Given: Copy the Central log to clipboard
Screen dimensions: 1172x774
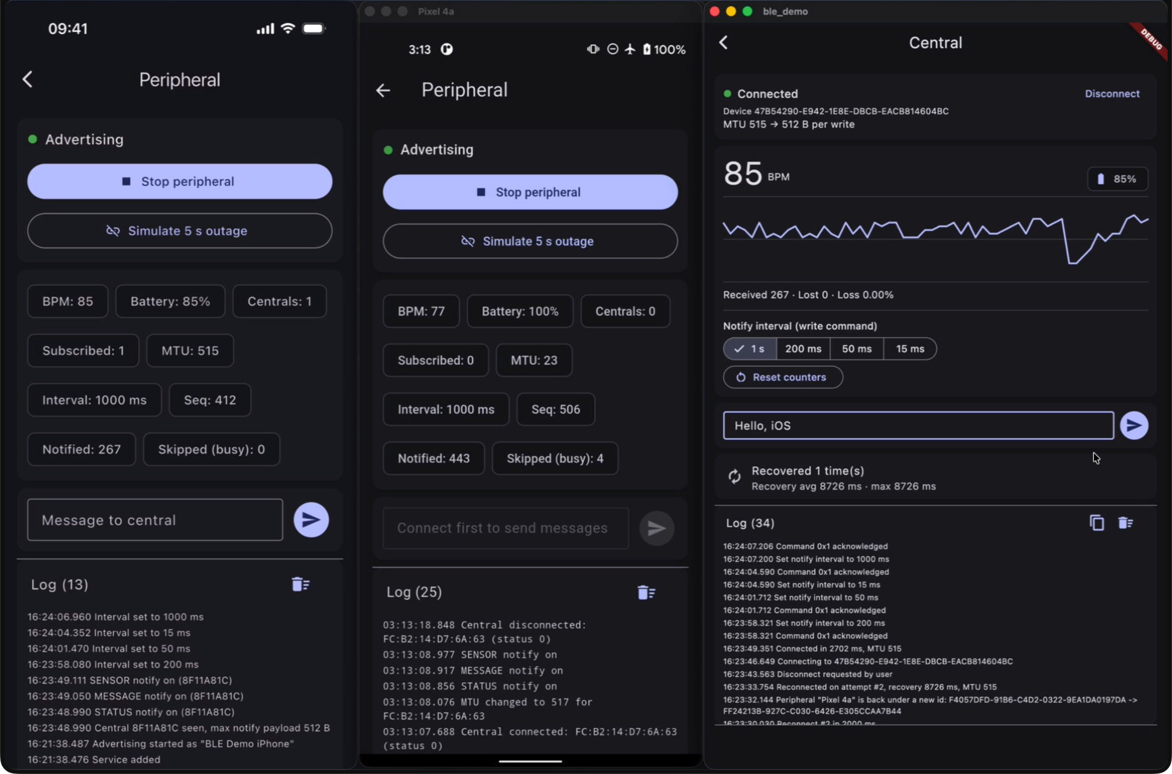Looking at the screenshot, I should coord(1097,523).
